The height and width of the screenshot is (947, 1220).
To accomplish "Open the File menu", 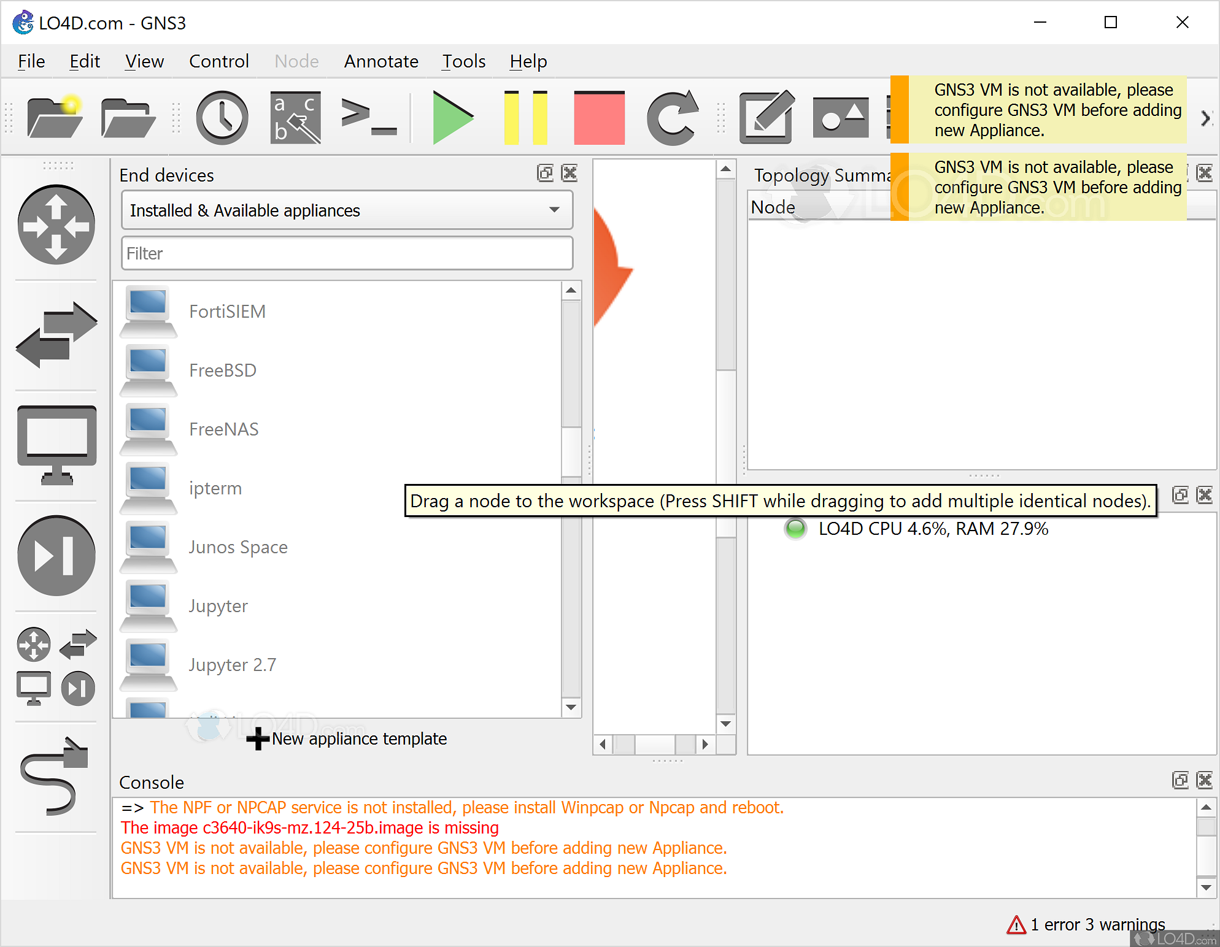I will [31, 61].
